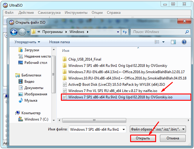Go back with the blue Back arrow
194x149 pixels.
[x=14, y=32]
